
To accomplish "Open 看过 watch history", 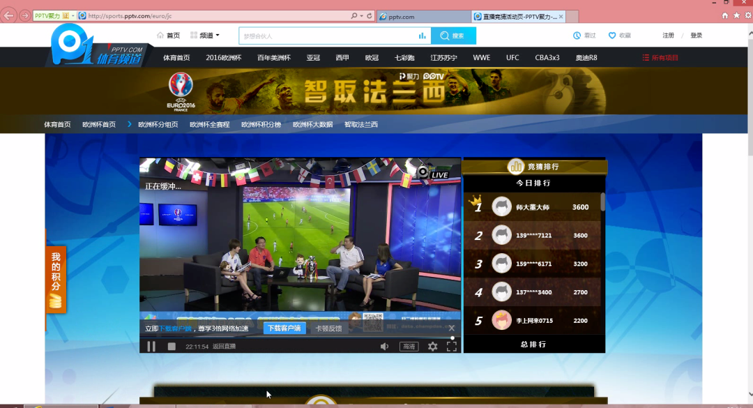I will [x=584, y=36].
